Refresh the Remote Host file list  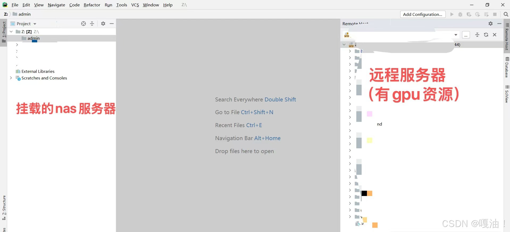click(x=486, y=35)
